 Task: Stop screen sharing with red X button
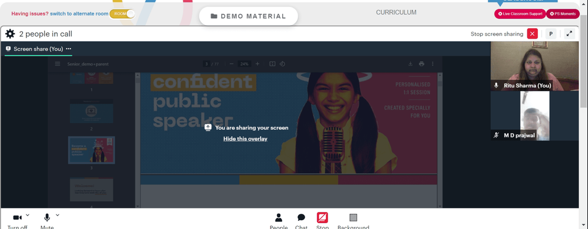532,33
